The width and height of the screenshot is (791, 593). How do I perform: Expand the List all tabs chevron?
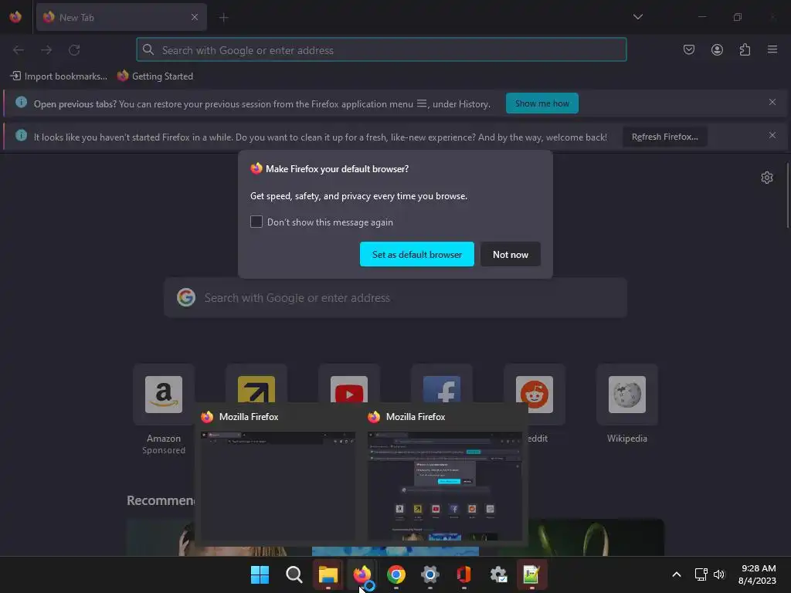(637, 17)
